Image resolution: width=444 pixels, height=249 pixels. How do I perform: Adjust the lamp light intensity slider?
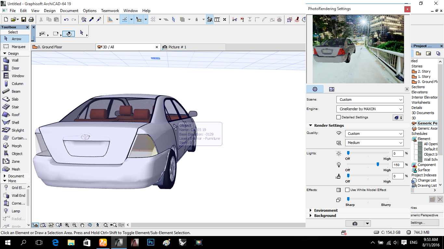[378, 164]
